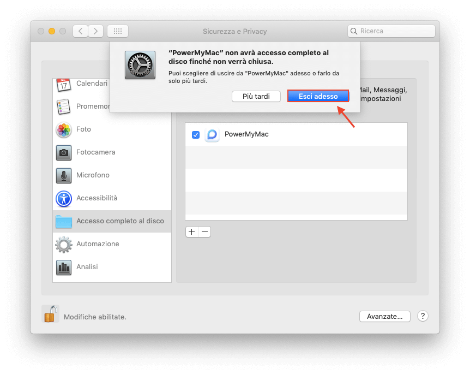Add an app with the plus button

coord(192,231)
